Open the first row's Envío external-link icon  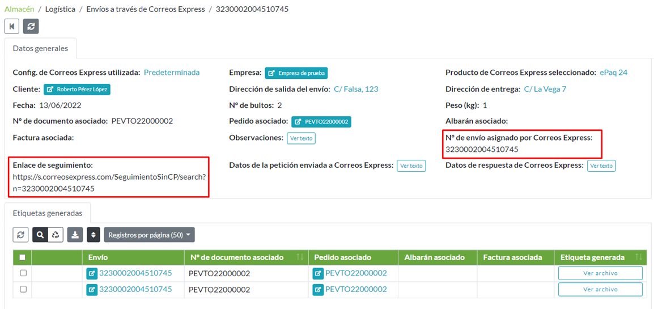pyautogui.click(x=92, y=273)
